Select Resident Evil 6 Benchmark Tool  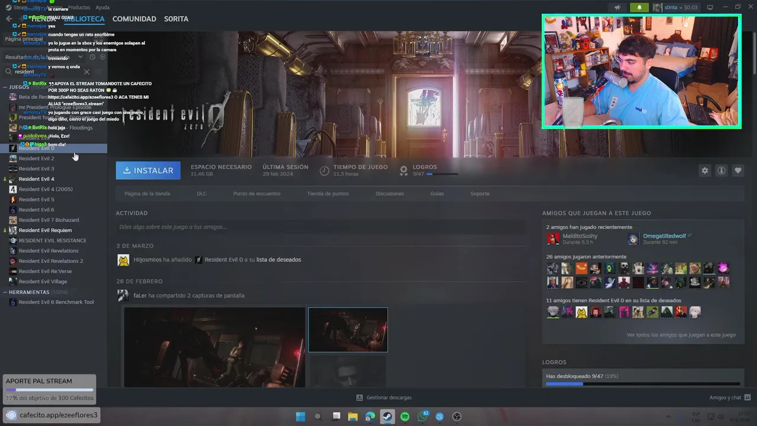coord(56,302)
